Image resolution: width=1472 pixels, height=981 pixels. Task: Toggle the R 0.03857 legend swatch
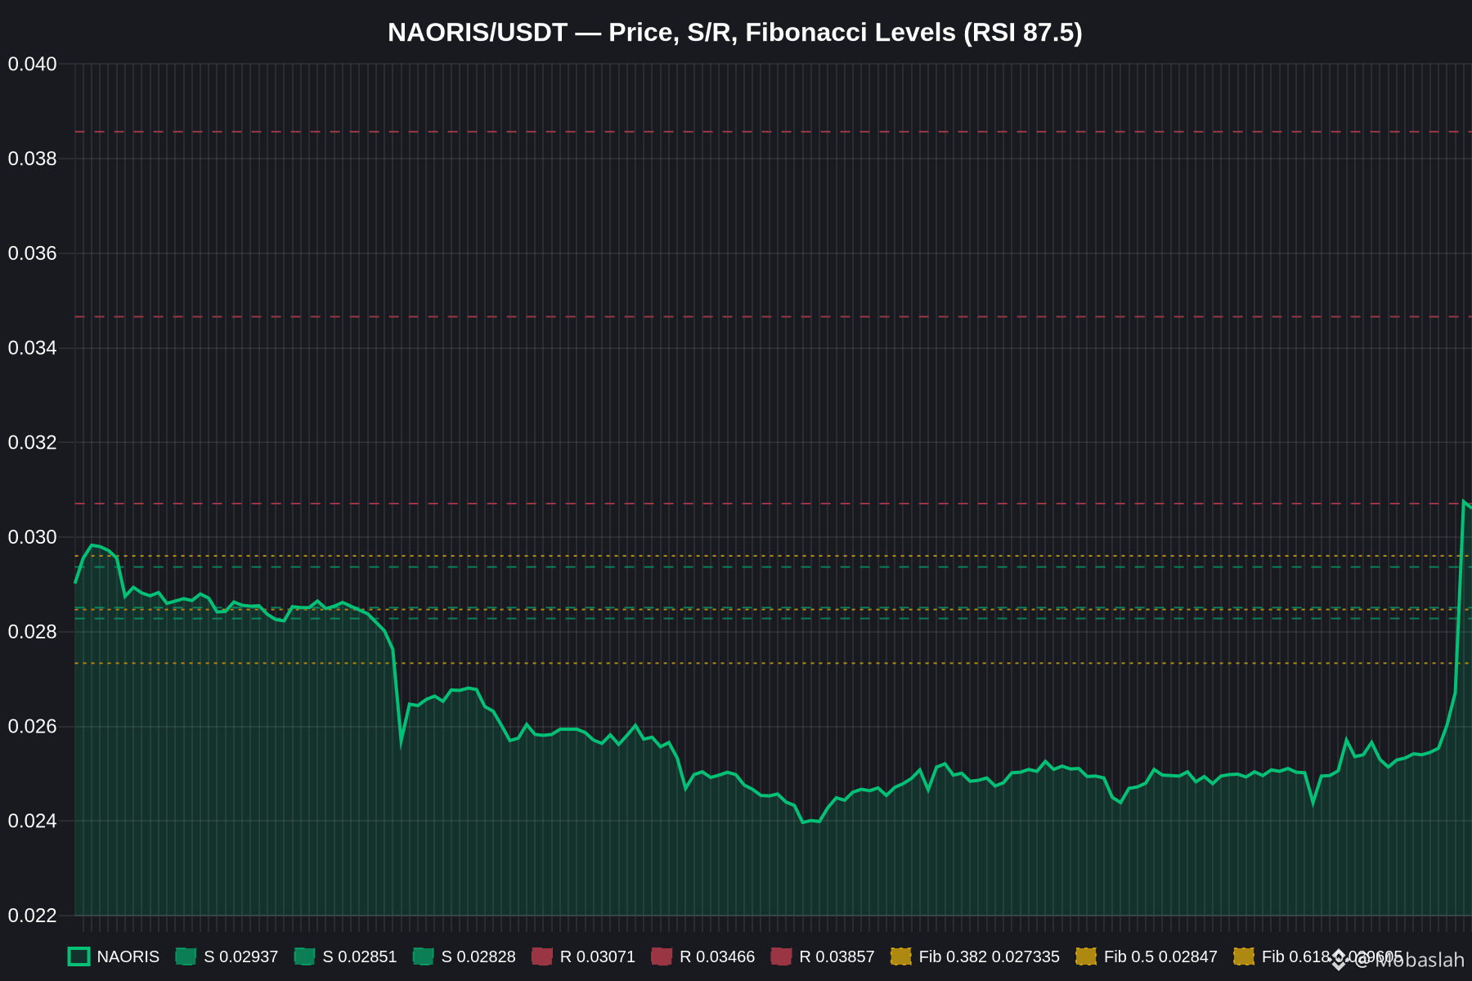[781, 956]
